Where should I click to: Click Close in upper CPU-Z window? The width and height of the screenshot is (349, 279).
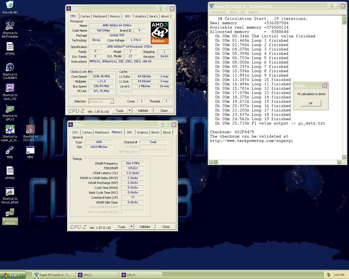pos(164,111)
